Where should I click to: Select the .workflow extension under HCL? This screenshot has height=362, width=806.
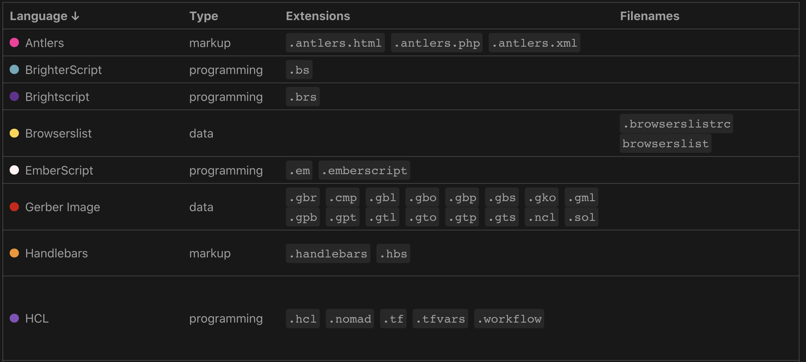click(x=509, y=319)
